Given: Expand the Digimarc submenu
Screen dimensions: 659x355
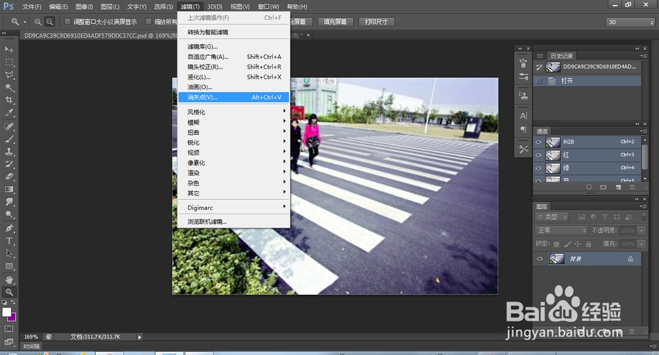Looking at the screenshot, I should (234, 207).
